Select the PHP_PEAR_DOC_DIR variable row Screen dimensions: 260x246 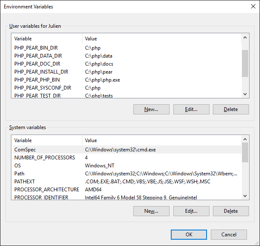(x=127, y=64)
